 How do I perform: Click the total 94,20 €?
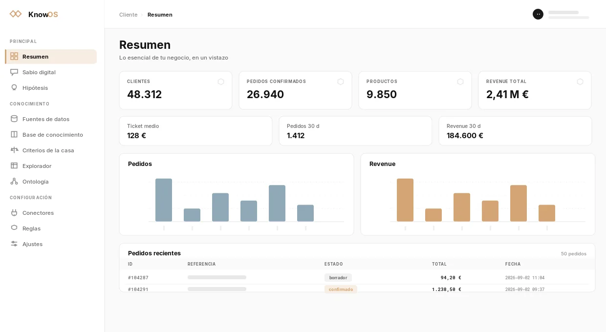[x=451, y=278]
